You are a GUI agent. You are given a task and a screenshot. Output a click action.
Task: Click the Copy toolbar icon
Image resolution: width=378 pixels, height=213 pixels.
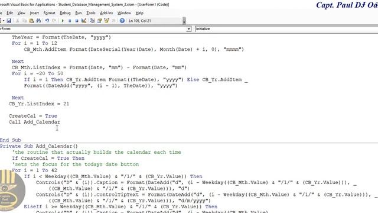(24, 21)
